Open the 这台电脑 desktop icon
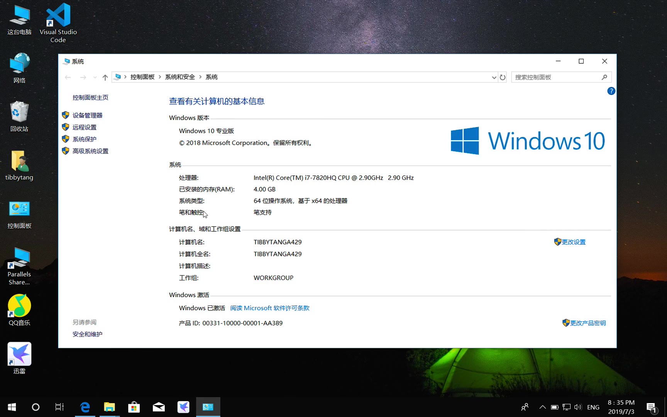The height and width of the screenshot is (417, 667). coord(19,20)
